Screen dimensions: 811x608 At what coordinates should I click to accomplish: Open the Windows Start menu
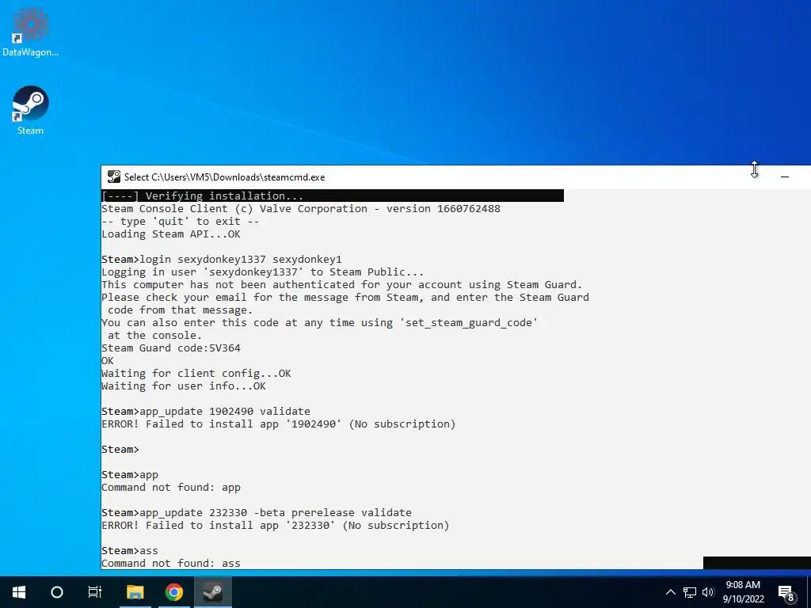click(19, 592)
